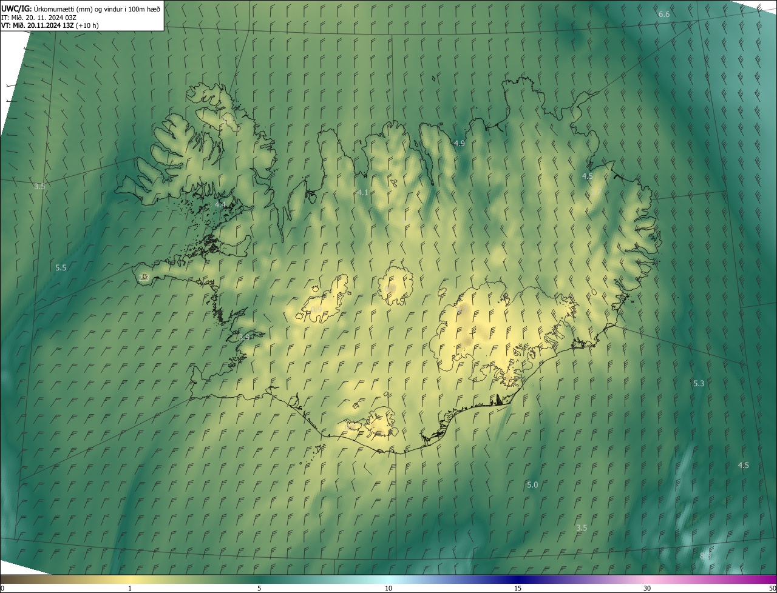Image resolution: width=777 pixels, height=593 pixels.
Task: Click the colour scale tick label '15'
Action: click(x=518, y=588)
